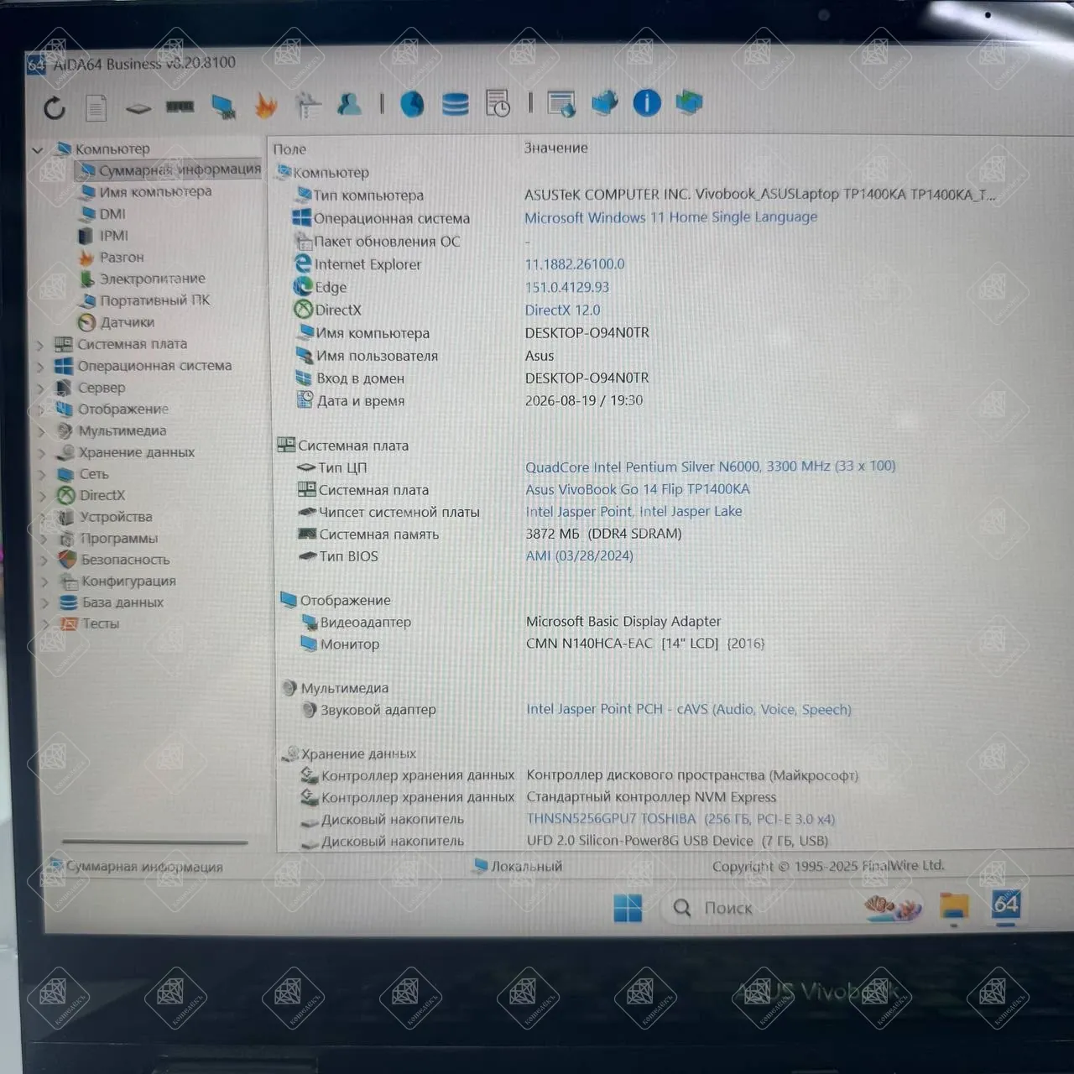Click the blue database cylinder toolbar icon
The width and height of the screenshot is (1074, 1074).
click(x=456, y=104)
